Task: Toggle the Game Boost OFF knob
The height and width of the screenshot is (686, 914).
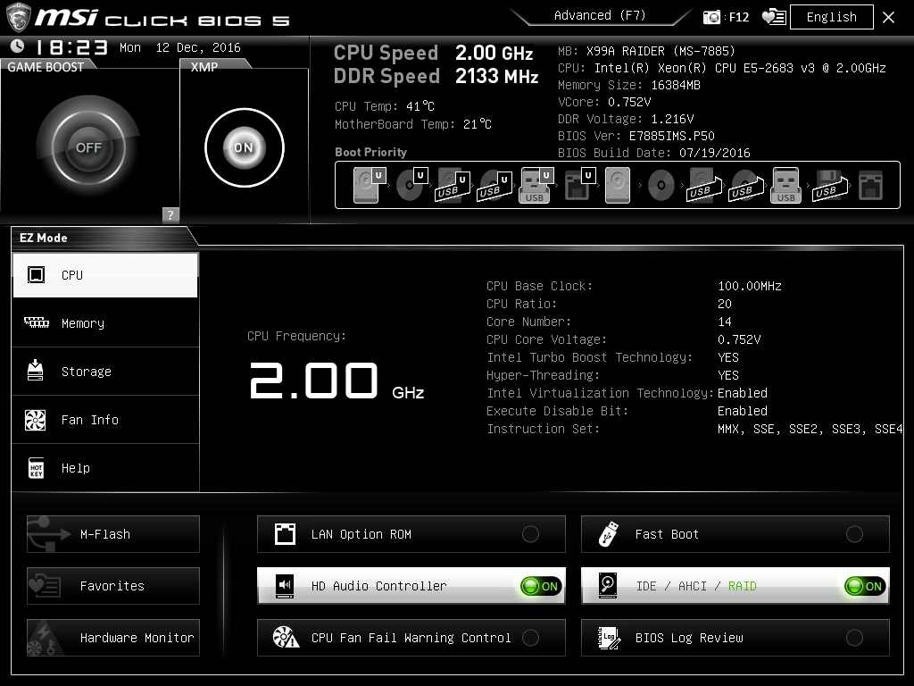Action: click(88, 147)
